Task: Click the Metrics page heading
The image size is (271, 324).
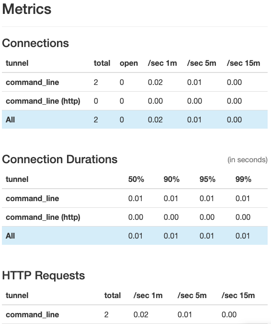Action: pyautogui.click(x=27, y=9)
